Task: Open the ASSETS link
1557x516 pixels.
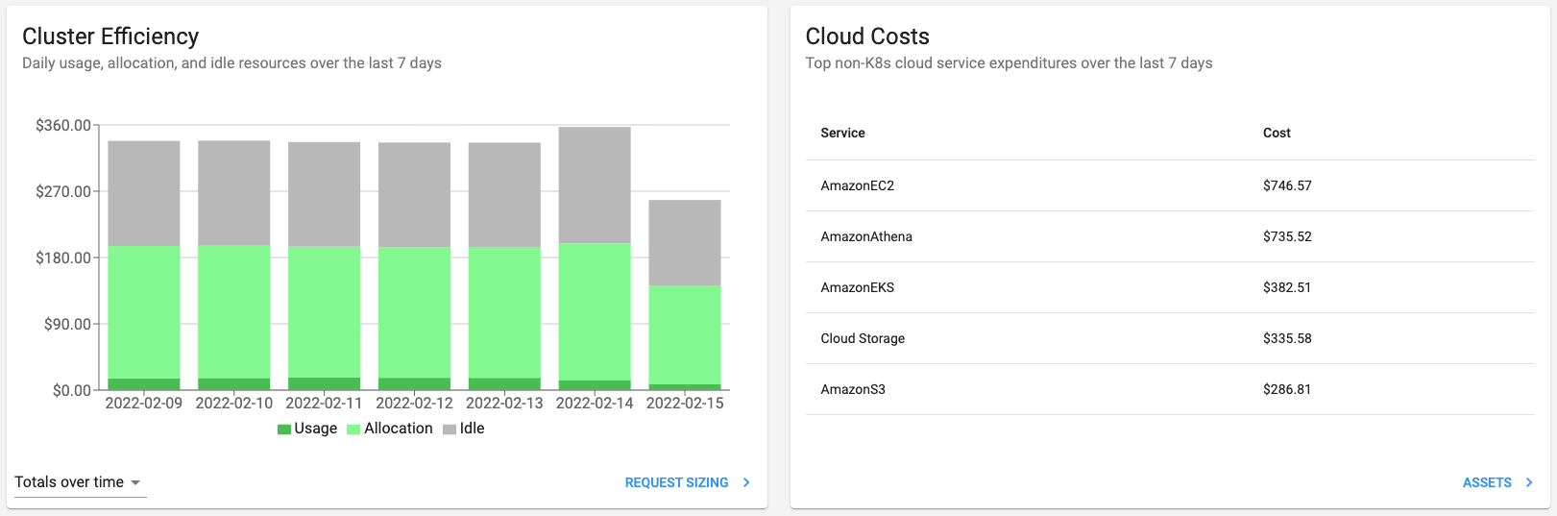Action: coord(1487,482)
